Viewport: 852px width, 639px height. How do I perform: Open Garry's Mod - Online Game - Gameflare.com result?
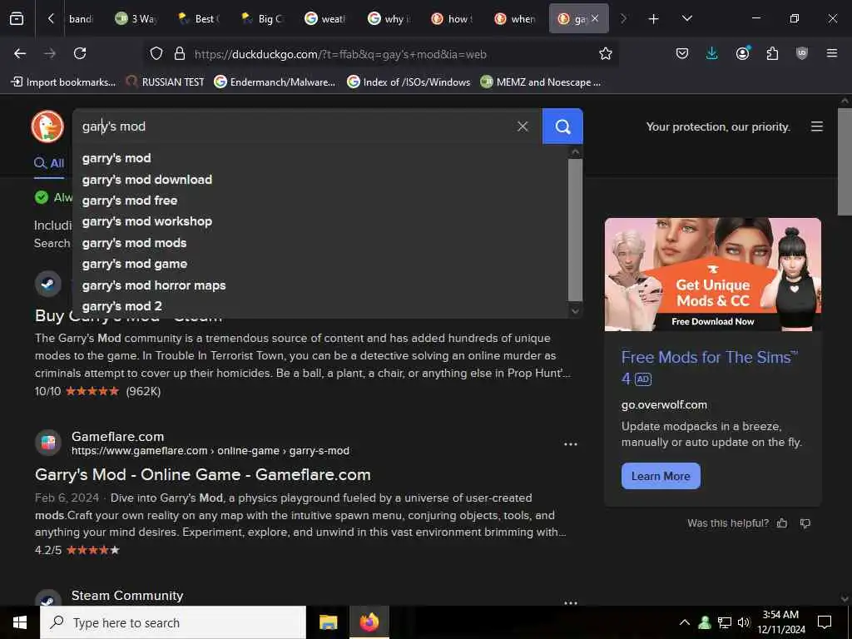pyautogui.click(x=203, y=474)
